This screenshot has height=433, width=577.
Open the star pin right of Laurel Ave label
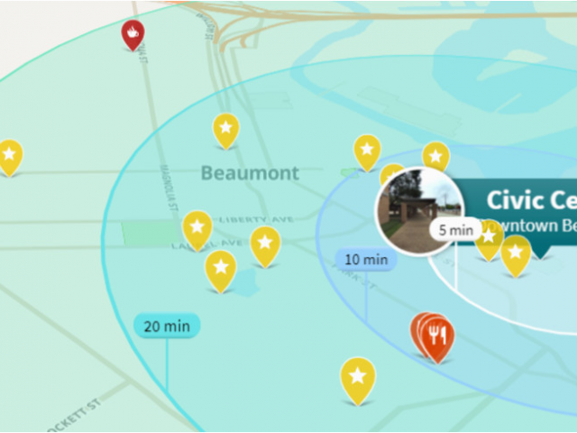click(x=265, y=246)
